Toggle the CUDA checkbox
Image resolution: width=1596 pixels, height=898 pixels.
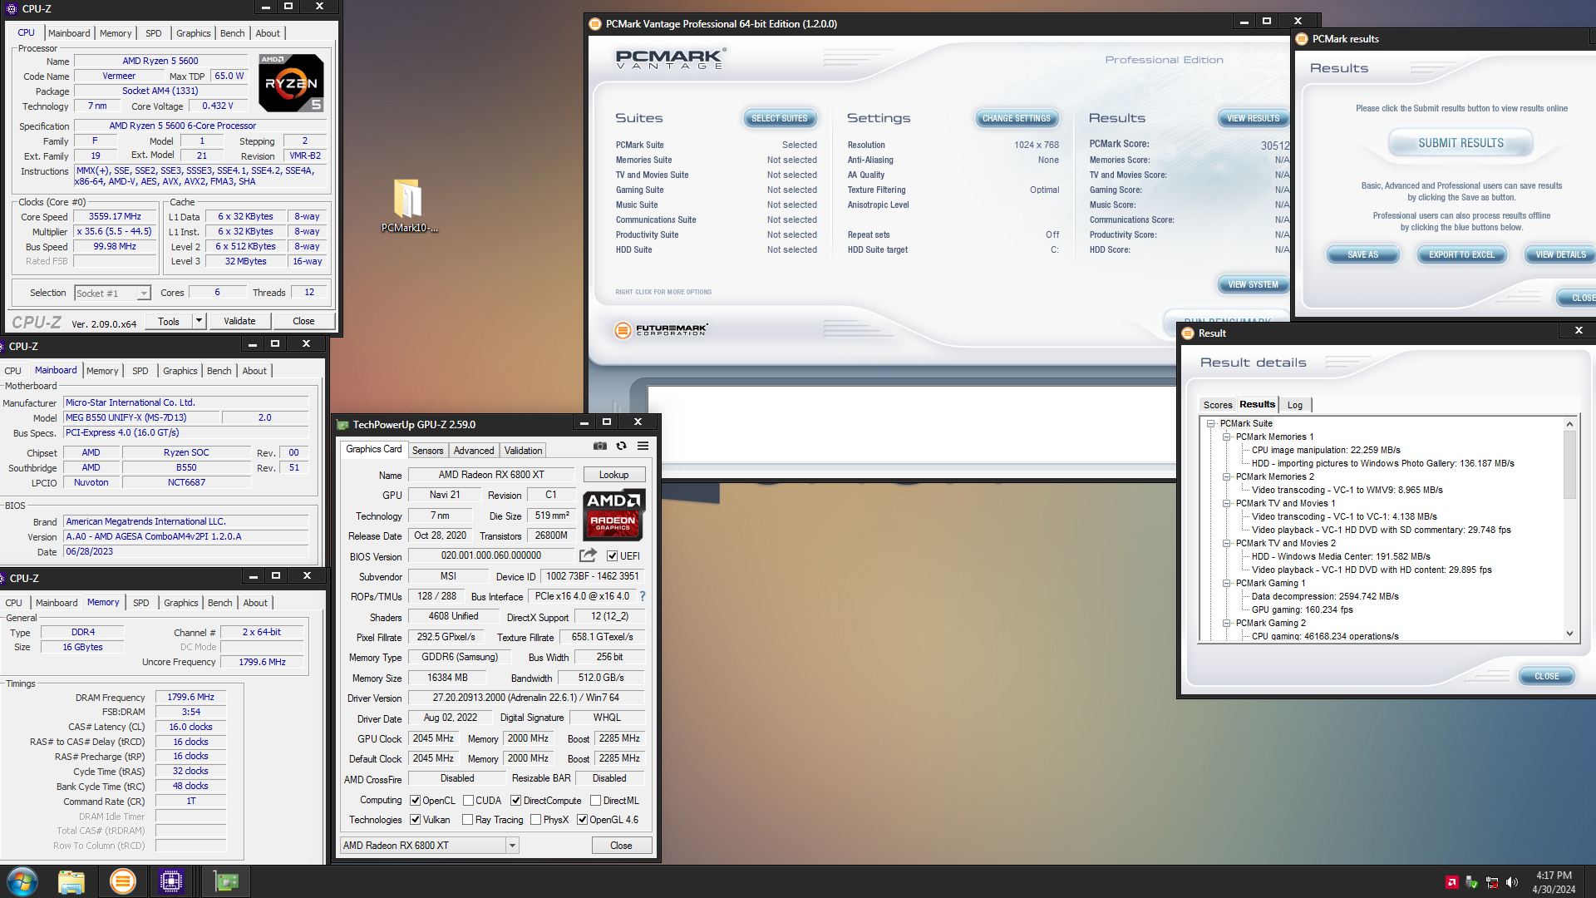468,801
